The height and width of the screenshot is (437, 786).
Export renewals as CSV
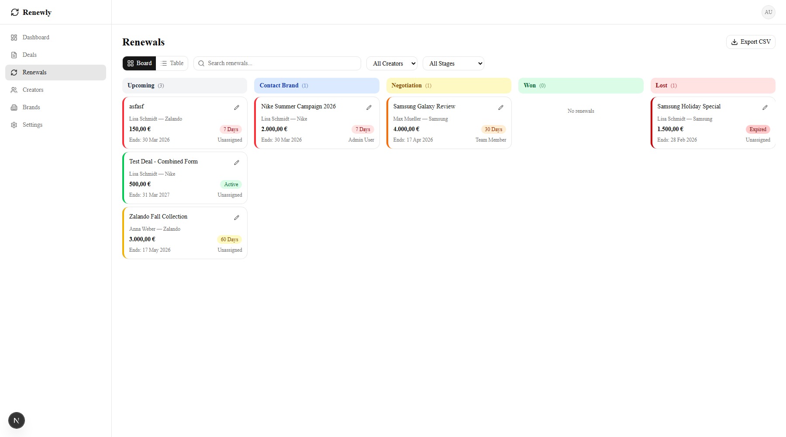pyautogui.click(x=751, y=42)
